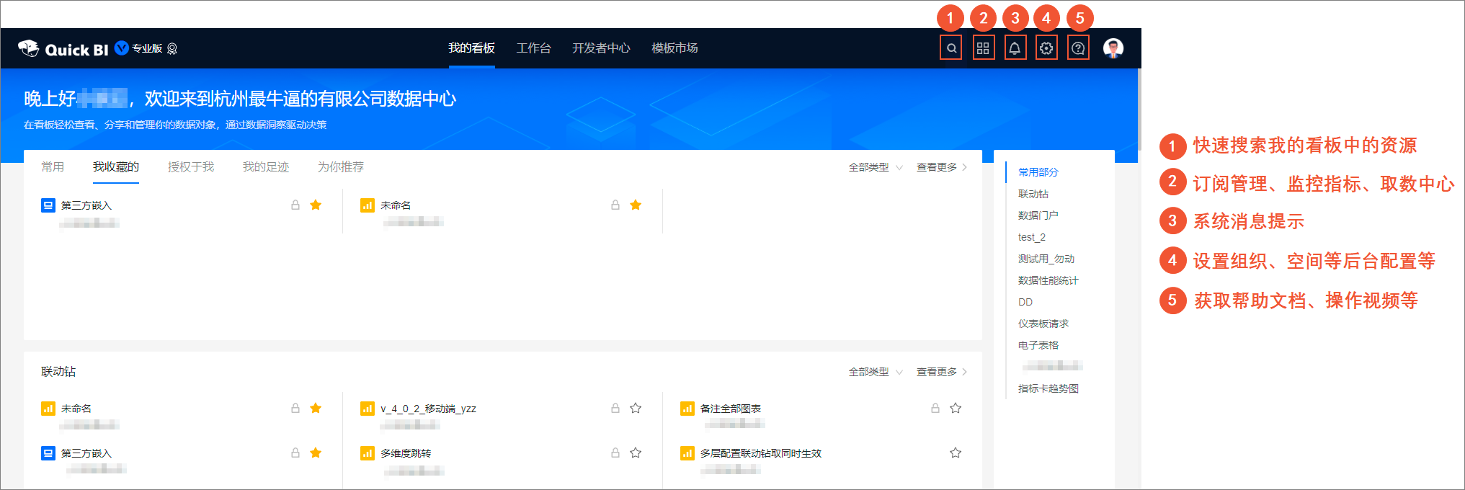Open the notification bell icon
1465x490 pixels.
click(1015, 48)
